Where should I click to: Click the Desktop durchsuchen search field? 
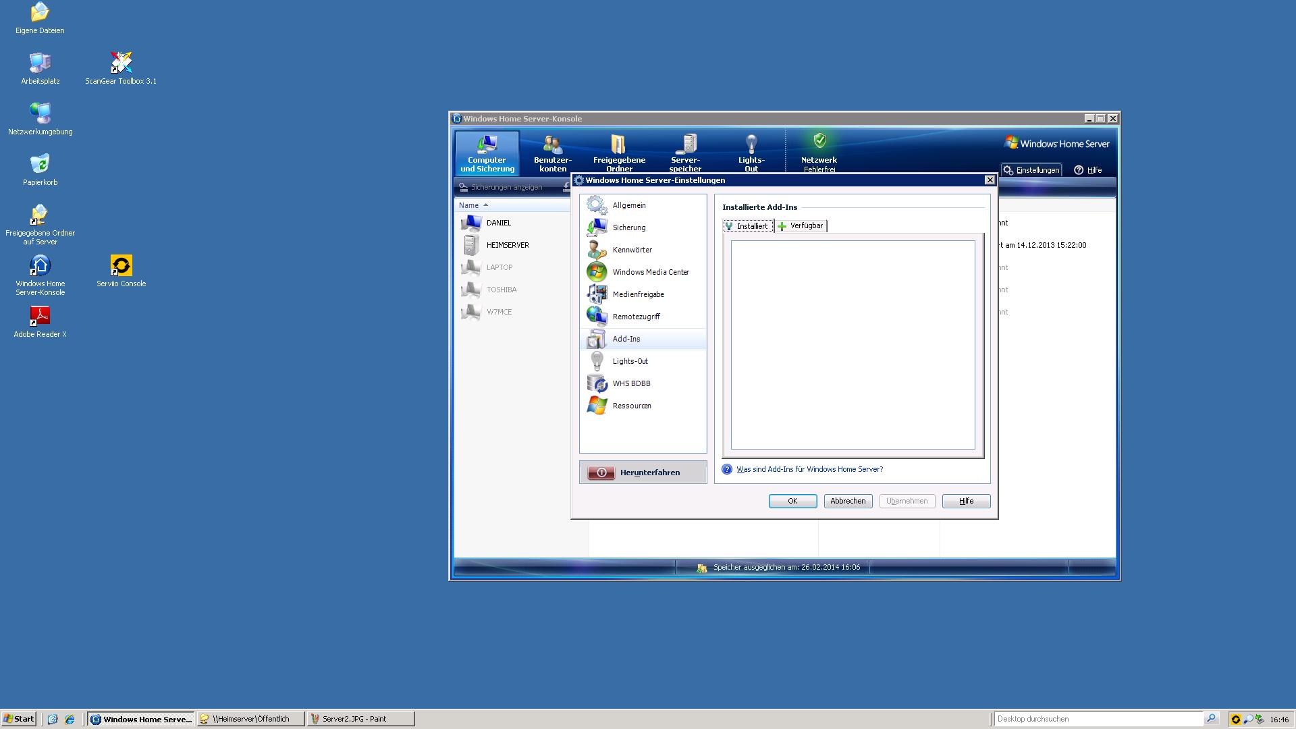pos(1099,719)
